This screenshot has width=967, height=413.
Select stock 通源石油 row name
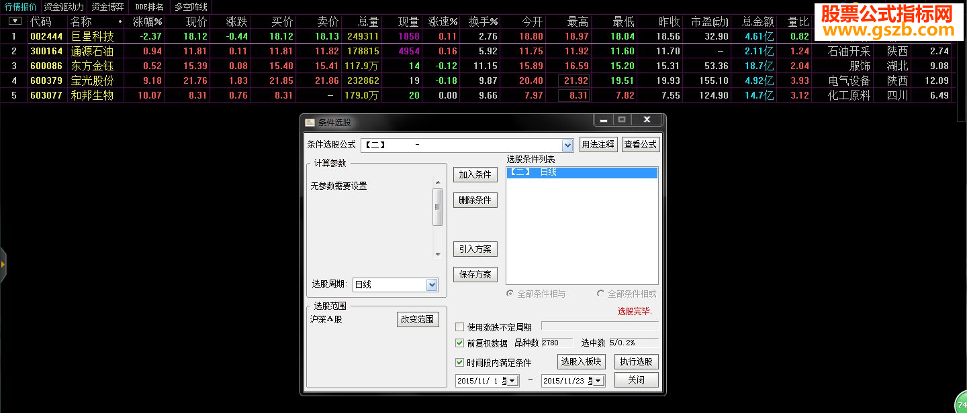pyautogui.click(x=92, y=51)
